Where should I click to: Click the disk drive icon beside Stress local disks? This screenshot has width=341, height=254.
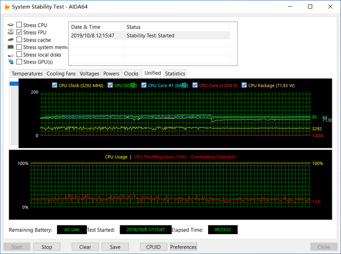(11, 55)
